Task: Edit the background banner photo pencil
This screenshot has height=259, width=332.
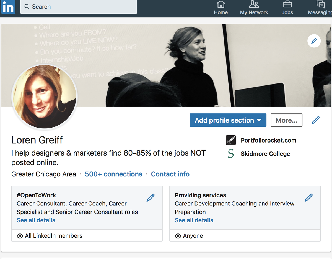Action: (x=314, y=41)
